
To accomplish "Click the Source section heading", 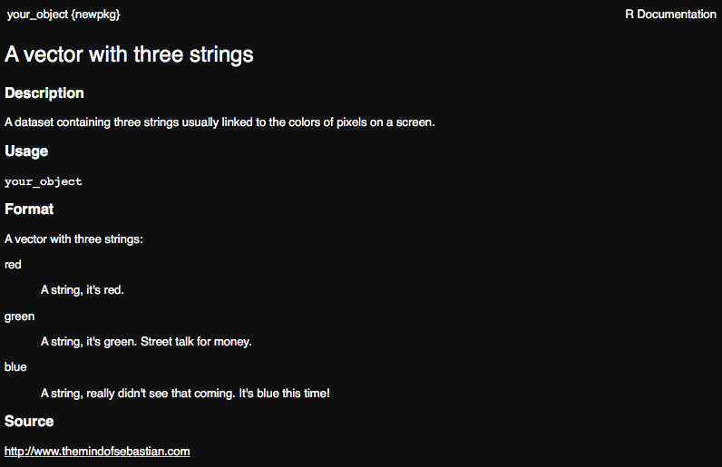I will point(29,421).
